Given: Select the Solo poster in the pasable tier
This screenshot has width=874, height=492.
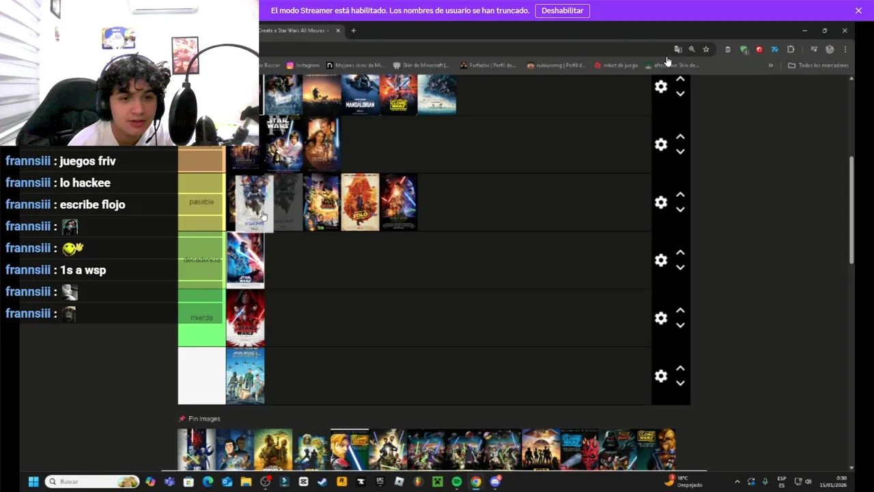Looking at the screenshot, I should [x=360, y=202].
